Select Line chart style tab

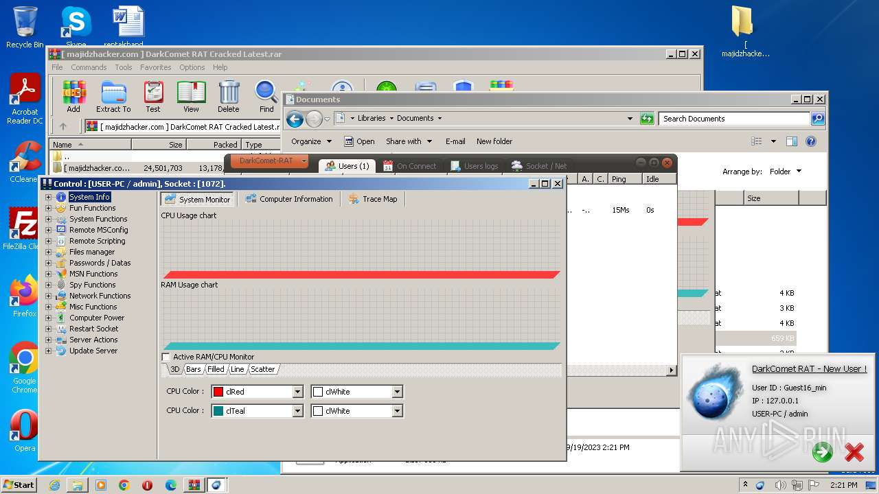(238, 369)
